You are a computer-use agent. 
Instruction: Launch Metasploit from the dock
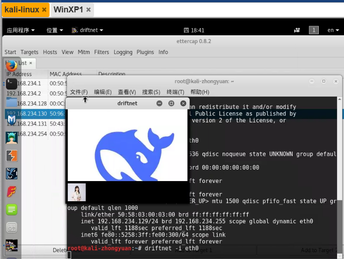point(11,120)
